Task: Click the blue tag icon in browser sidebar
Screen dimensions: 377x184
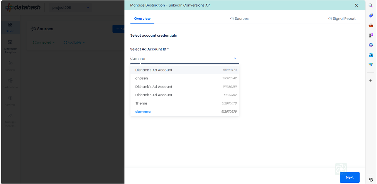Action: 371,15
